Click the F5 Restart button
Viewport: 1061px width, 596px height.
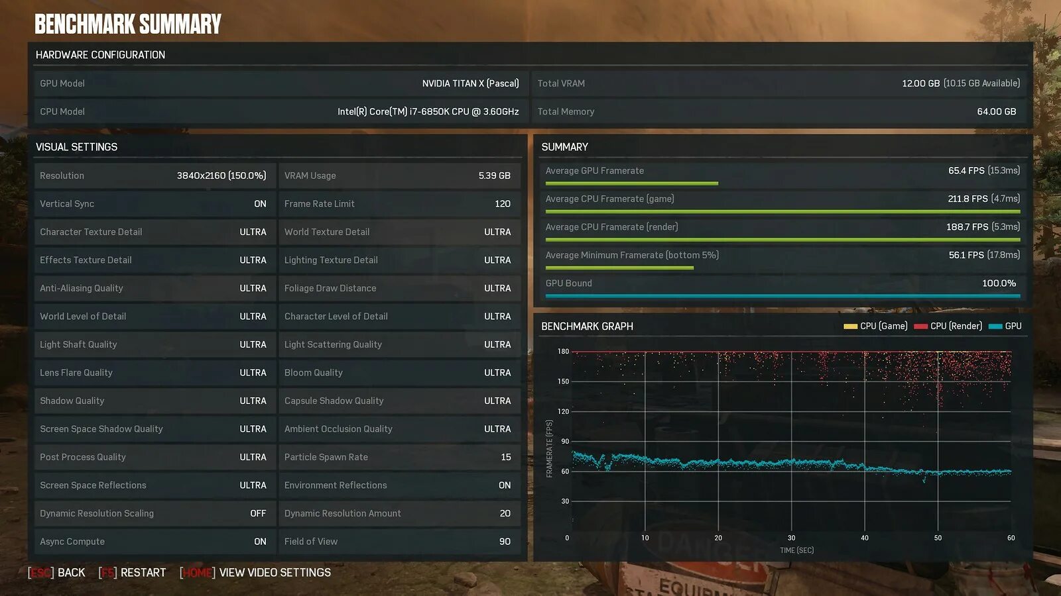(133, 573)
